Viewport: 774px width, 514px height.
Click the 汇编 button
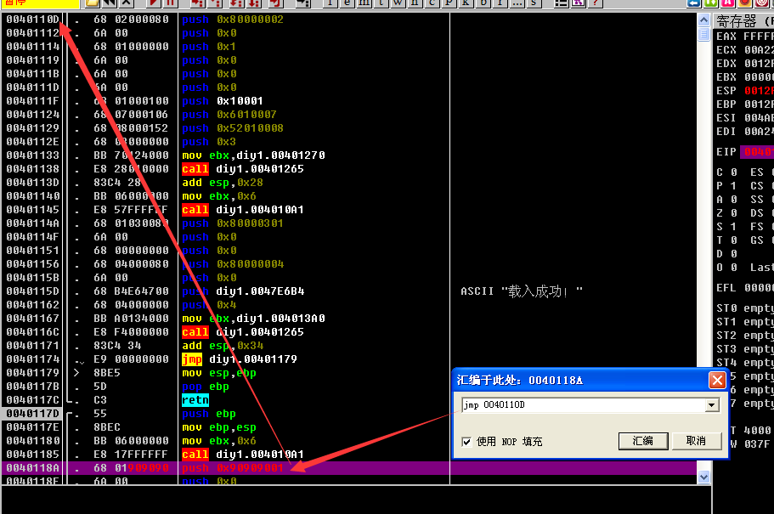(642, 441)
